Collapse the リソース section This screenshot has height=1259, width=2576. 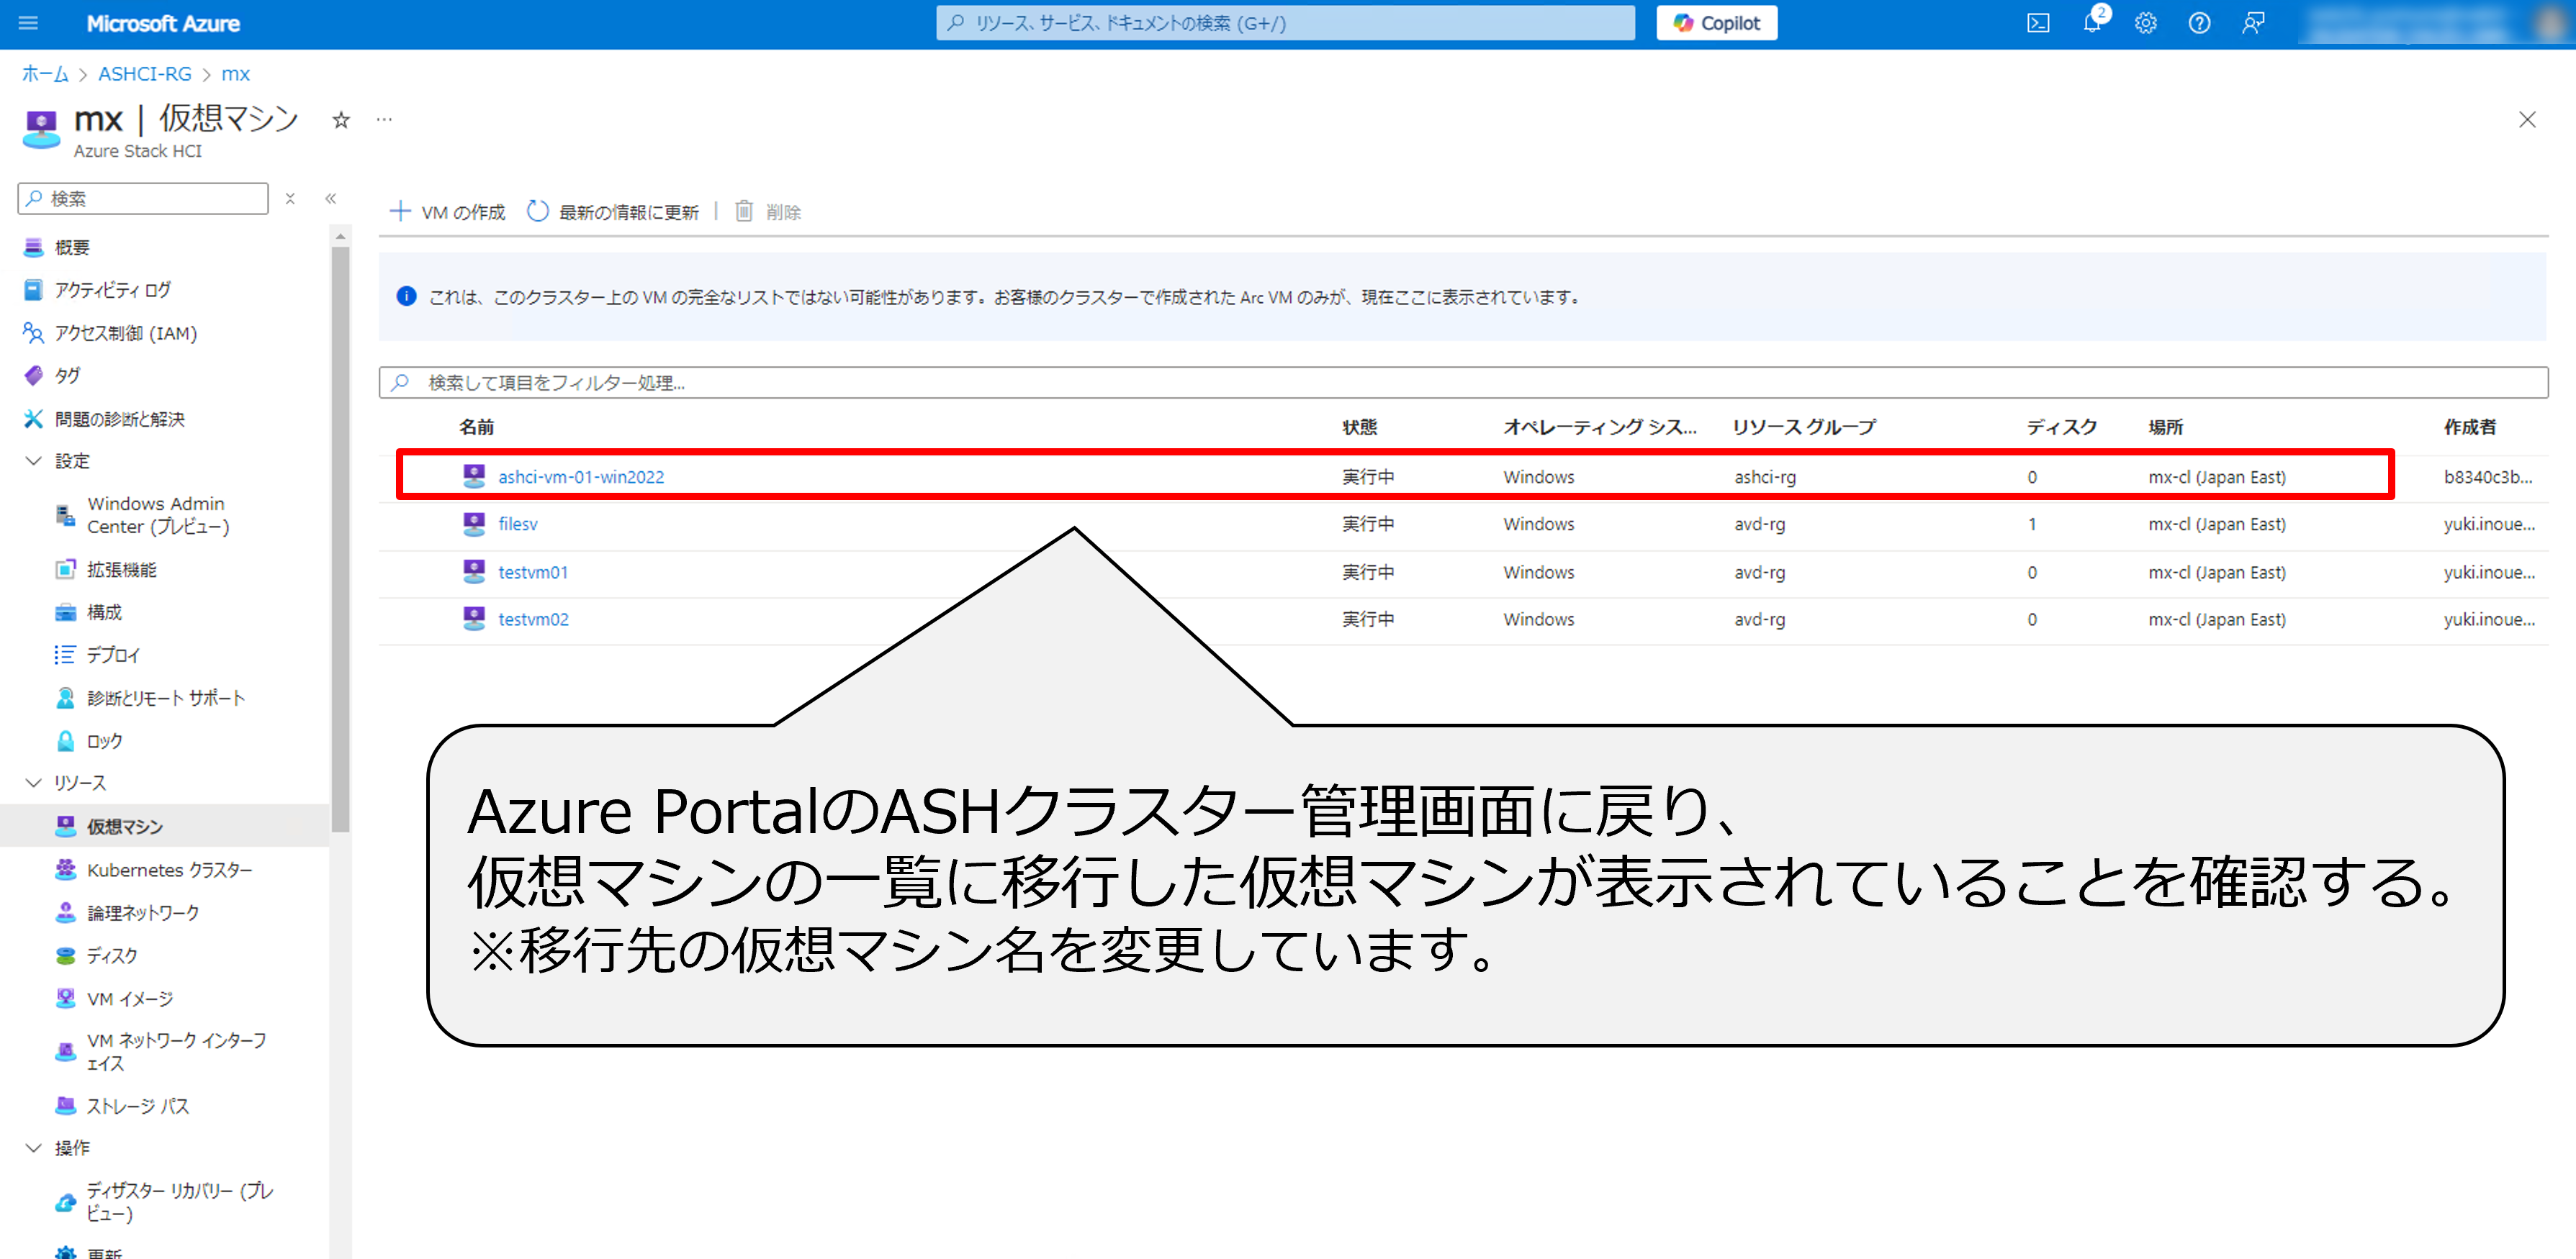(34, 783)
